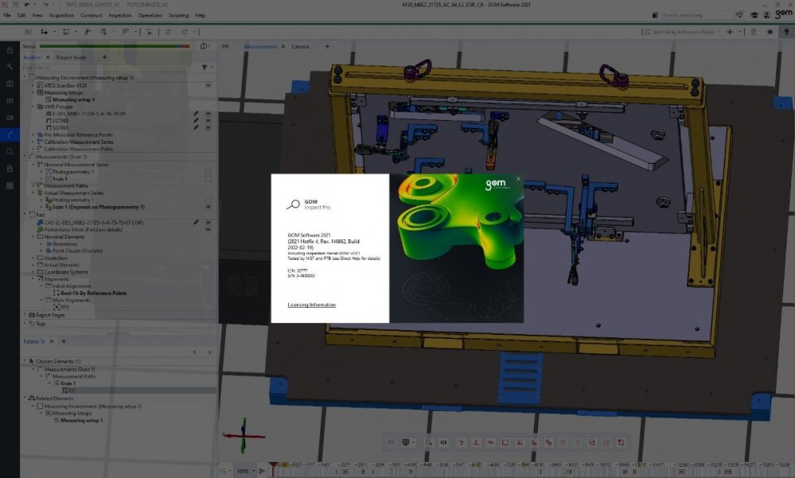Click the pencil icon on the SG7981 row
Viewport: 795px width, 478px height.
coord(196,128)
